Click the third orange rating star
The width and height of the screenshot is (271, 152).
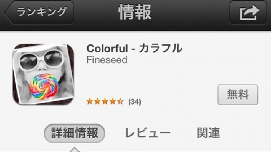(105, 101)
